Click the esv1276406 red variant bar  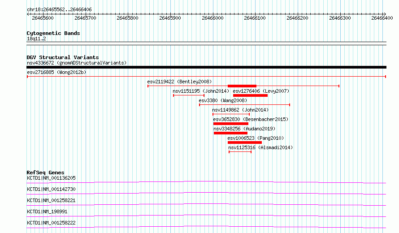(251, 95)
